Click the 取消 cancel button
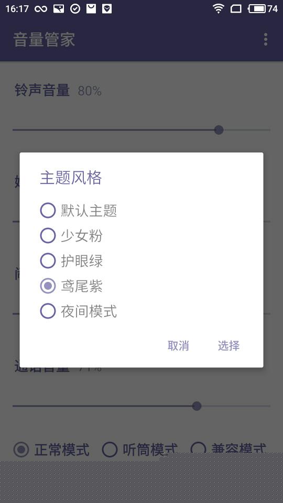283x503 pixels. tap(178, 345)
